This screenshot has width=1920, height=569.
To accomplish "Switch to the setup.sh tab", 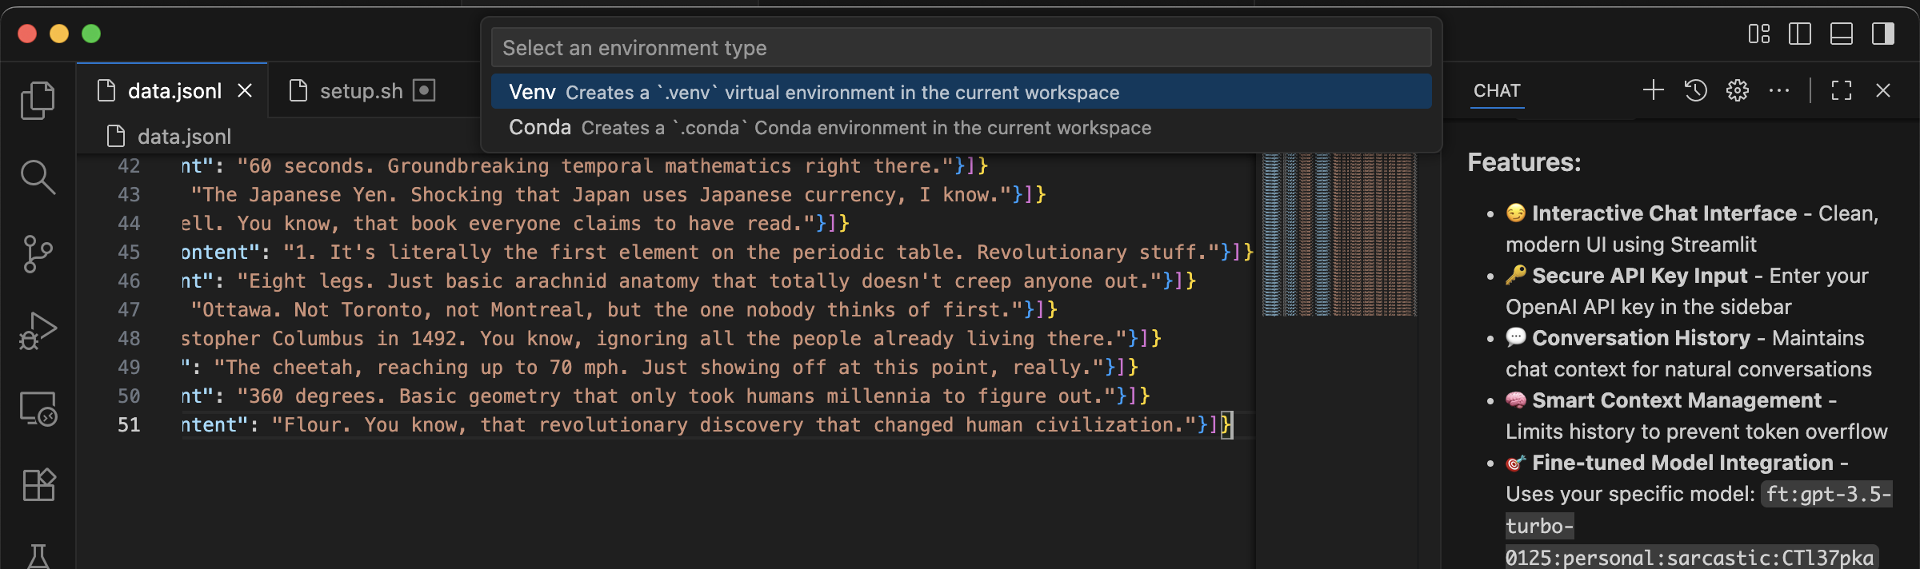I will click(x=361, y=91).
